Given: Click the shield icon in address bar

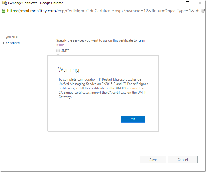Looking at the screenshot, I should pos(203,11).
